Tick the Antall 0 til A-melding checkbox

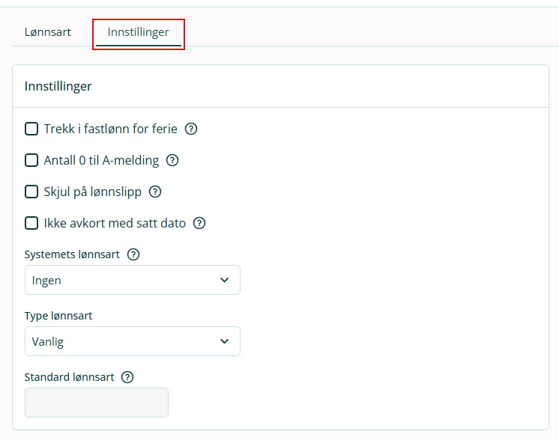[x=31, y=160]
